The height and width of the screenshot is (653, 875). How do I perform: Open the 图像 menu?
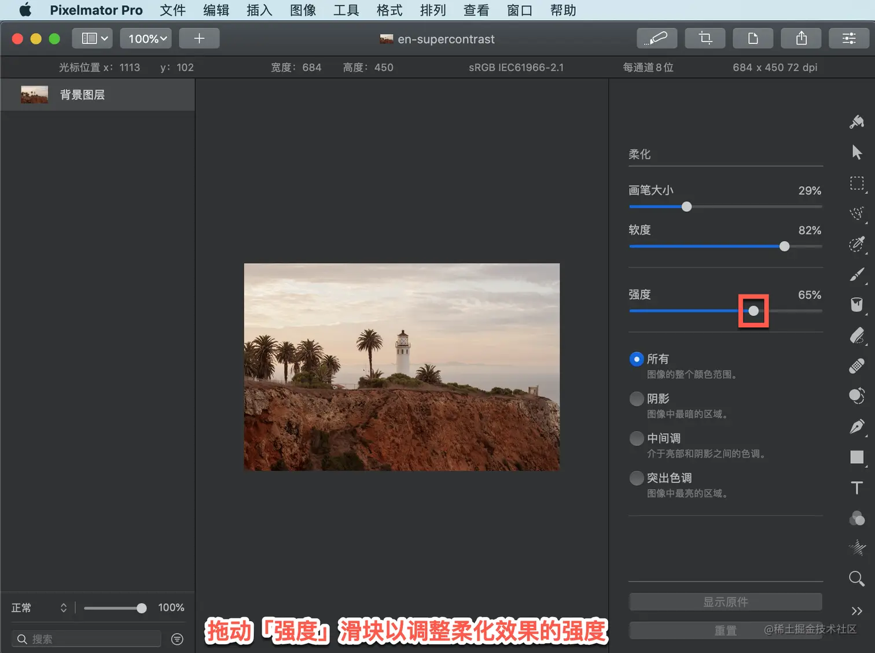303,10
